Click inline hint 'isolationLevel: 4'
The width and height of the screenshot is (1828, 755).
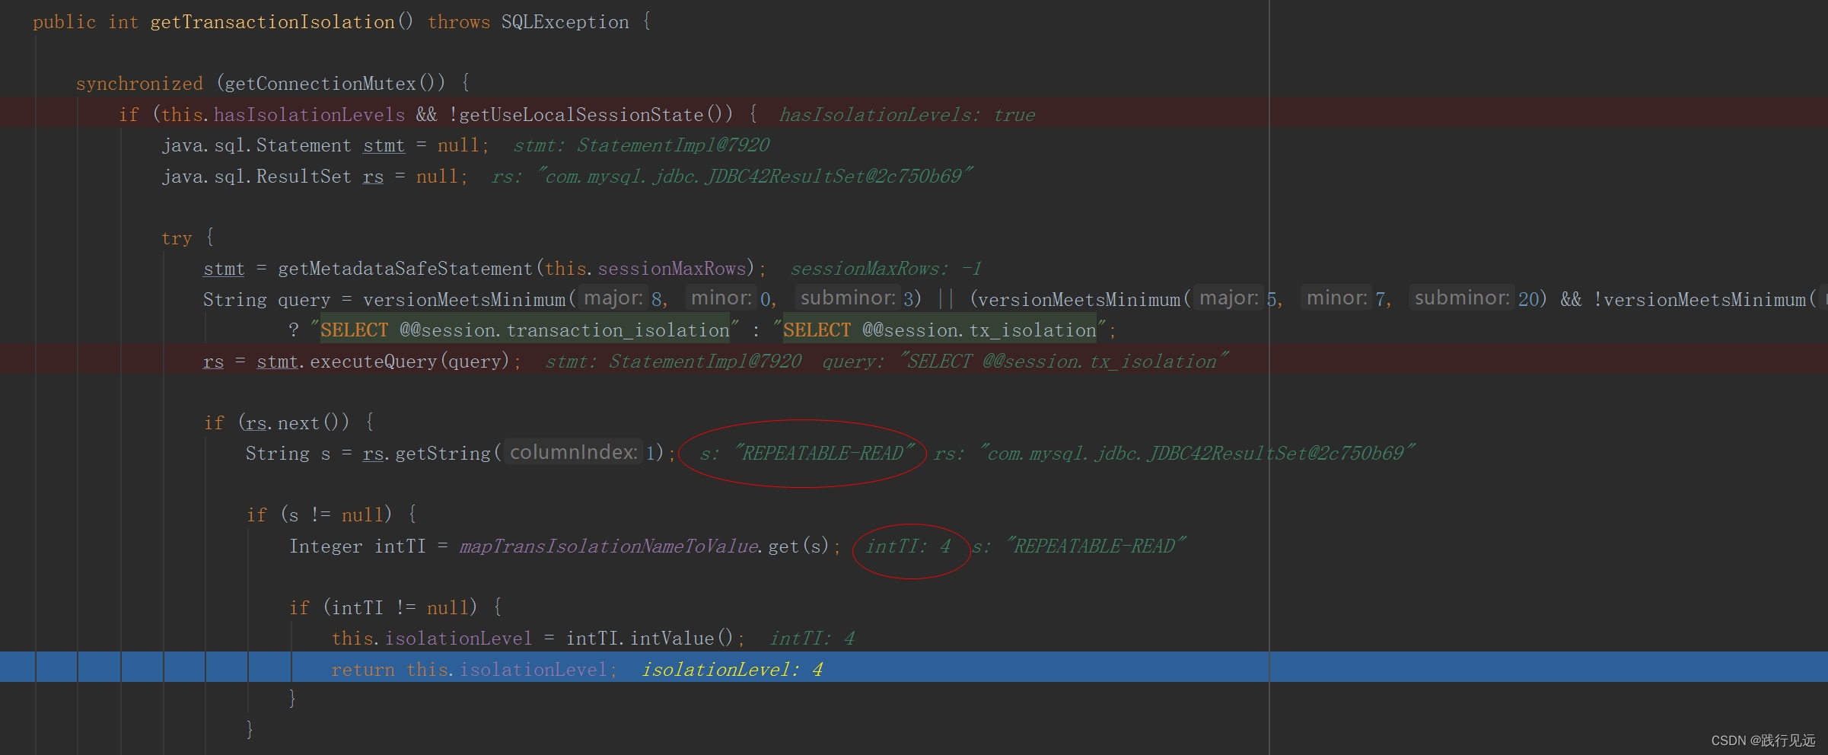732,669
